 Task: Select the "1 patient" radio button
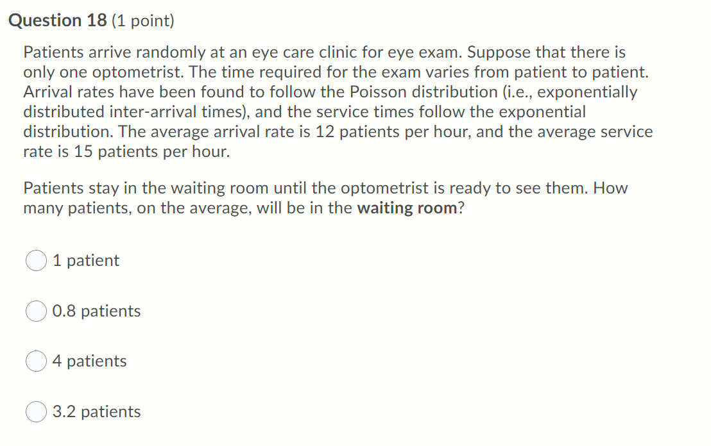(37, 260)
